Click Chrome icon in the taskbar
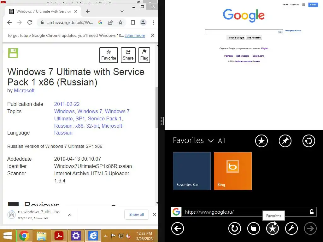The image size is (323, 242). (24, 236)
